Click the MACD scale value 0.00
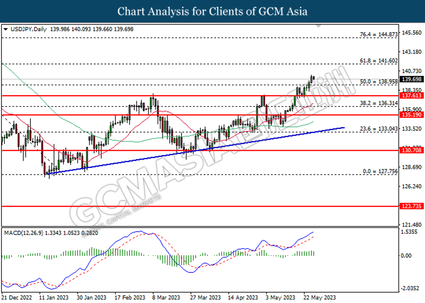Image resolution: width=425 pixels, height=303 pixels. (406, 255)
